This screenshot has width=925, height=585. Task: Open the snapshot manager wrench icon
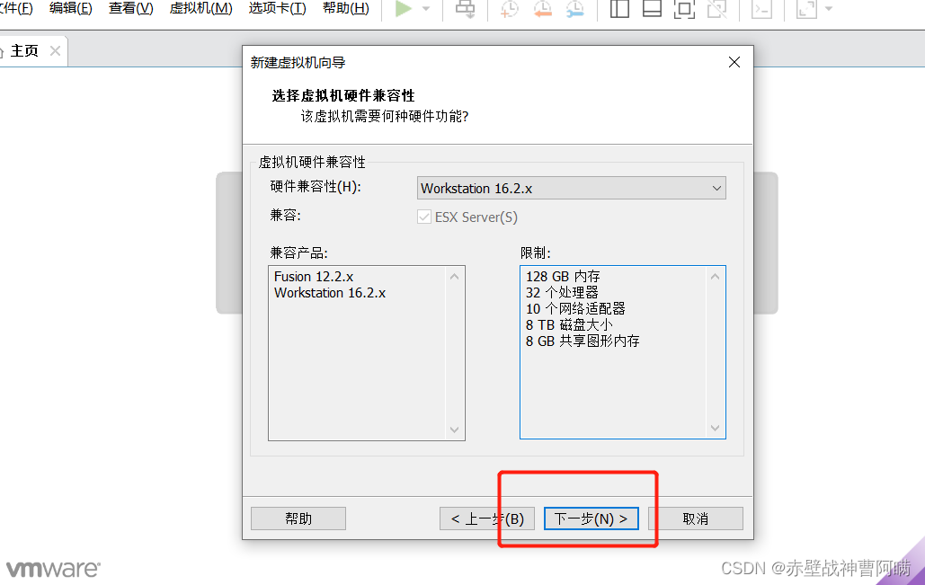coord(575,9)
